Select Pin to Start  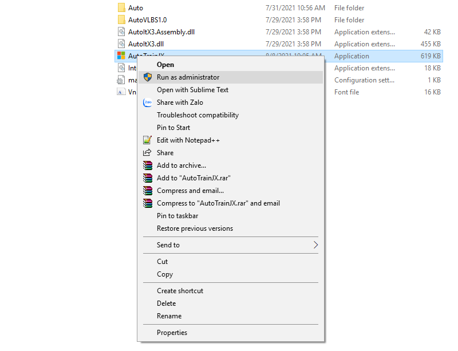click(x=173, y=128)
